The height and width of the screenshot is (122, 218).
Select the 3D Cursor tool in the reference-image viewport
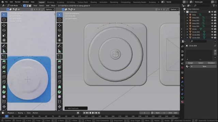[x=4, y=20]
